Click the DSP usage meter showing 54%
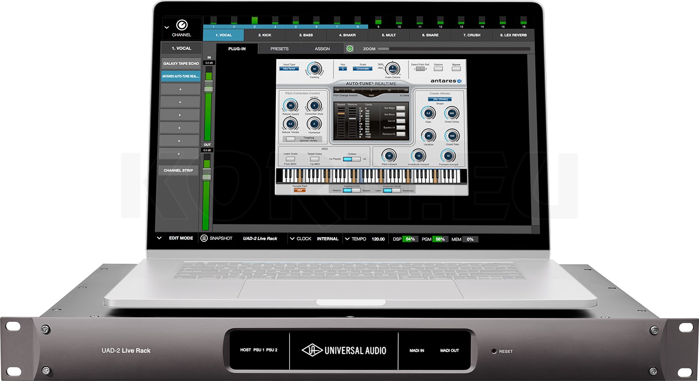The height and width of the screenshot is (381, 699). (x=409, y=239)
